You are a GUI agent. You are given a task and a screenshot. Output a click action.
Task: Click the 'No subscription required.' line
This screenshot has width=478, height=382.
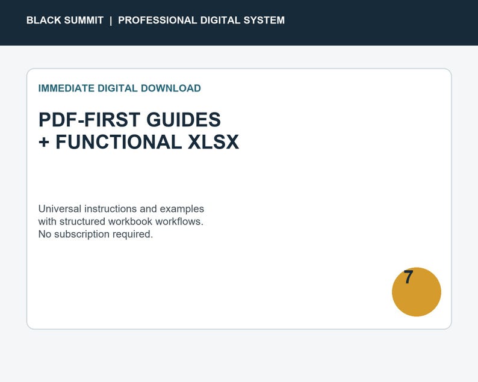95,234
